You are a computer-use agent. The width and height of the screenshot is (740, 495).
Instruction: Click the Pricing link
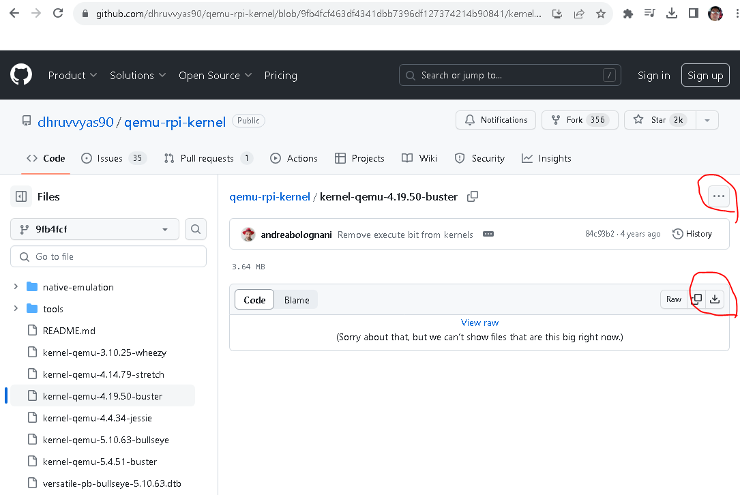[x=281, y=76]
